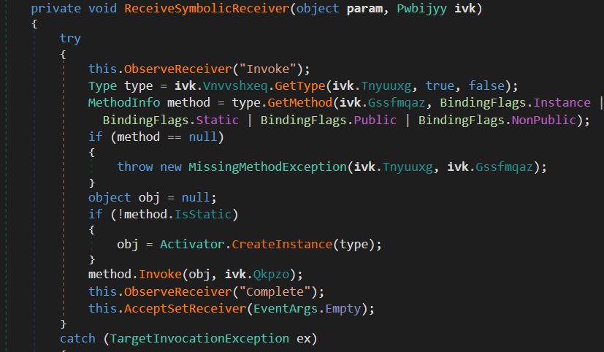Click the catch keyword
Screen dimensions: 604x352
(77, 339)
